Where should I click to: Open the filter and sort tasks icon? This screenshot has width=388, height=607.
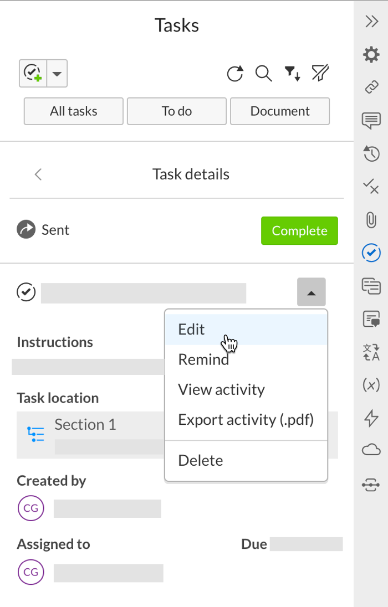pos(292,73)
